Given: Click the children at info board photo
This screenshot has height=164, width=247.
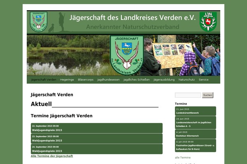Looking at the screenshot, I should pyautogui.click(x=182, y=55).
